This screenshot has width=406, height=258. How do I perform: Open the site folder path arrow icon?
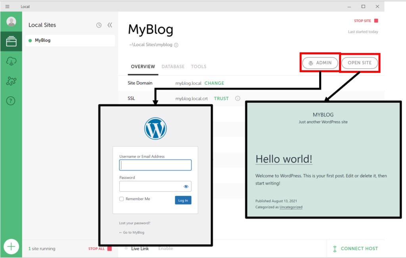pos(176,45)
